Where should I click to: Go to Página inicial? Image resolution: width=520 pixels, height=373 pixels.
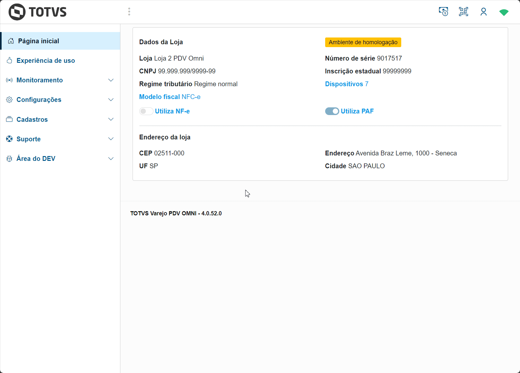[x=39, y=41]
